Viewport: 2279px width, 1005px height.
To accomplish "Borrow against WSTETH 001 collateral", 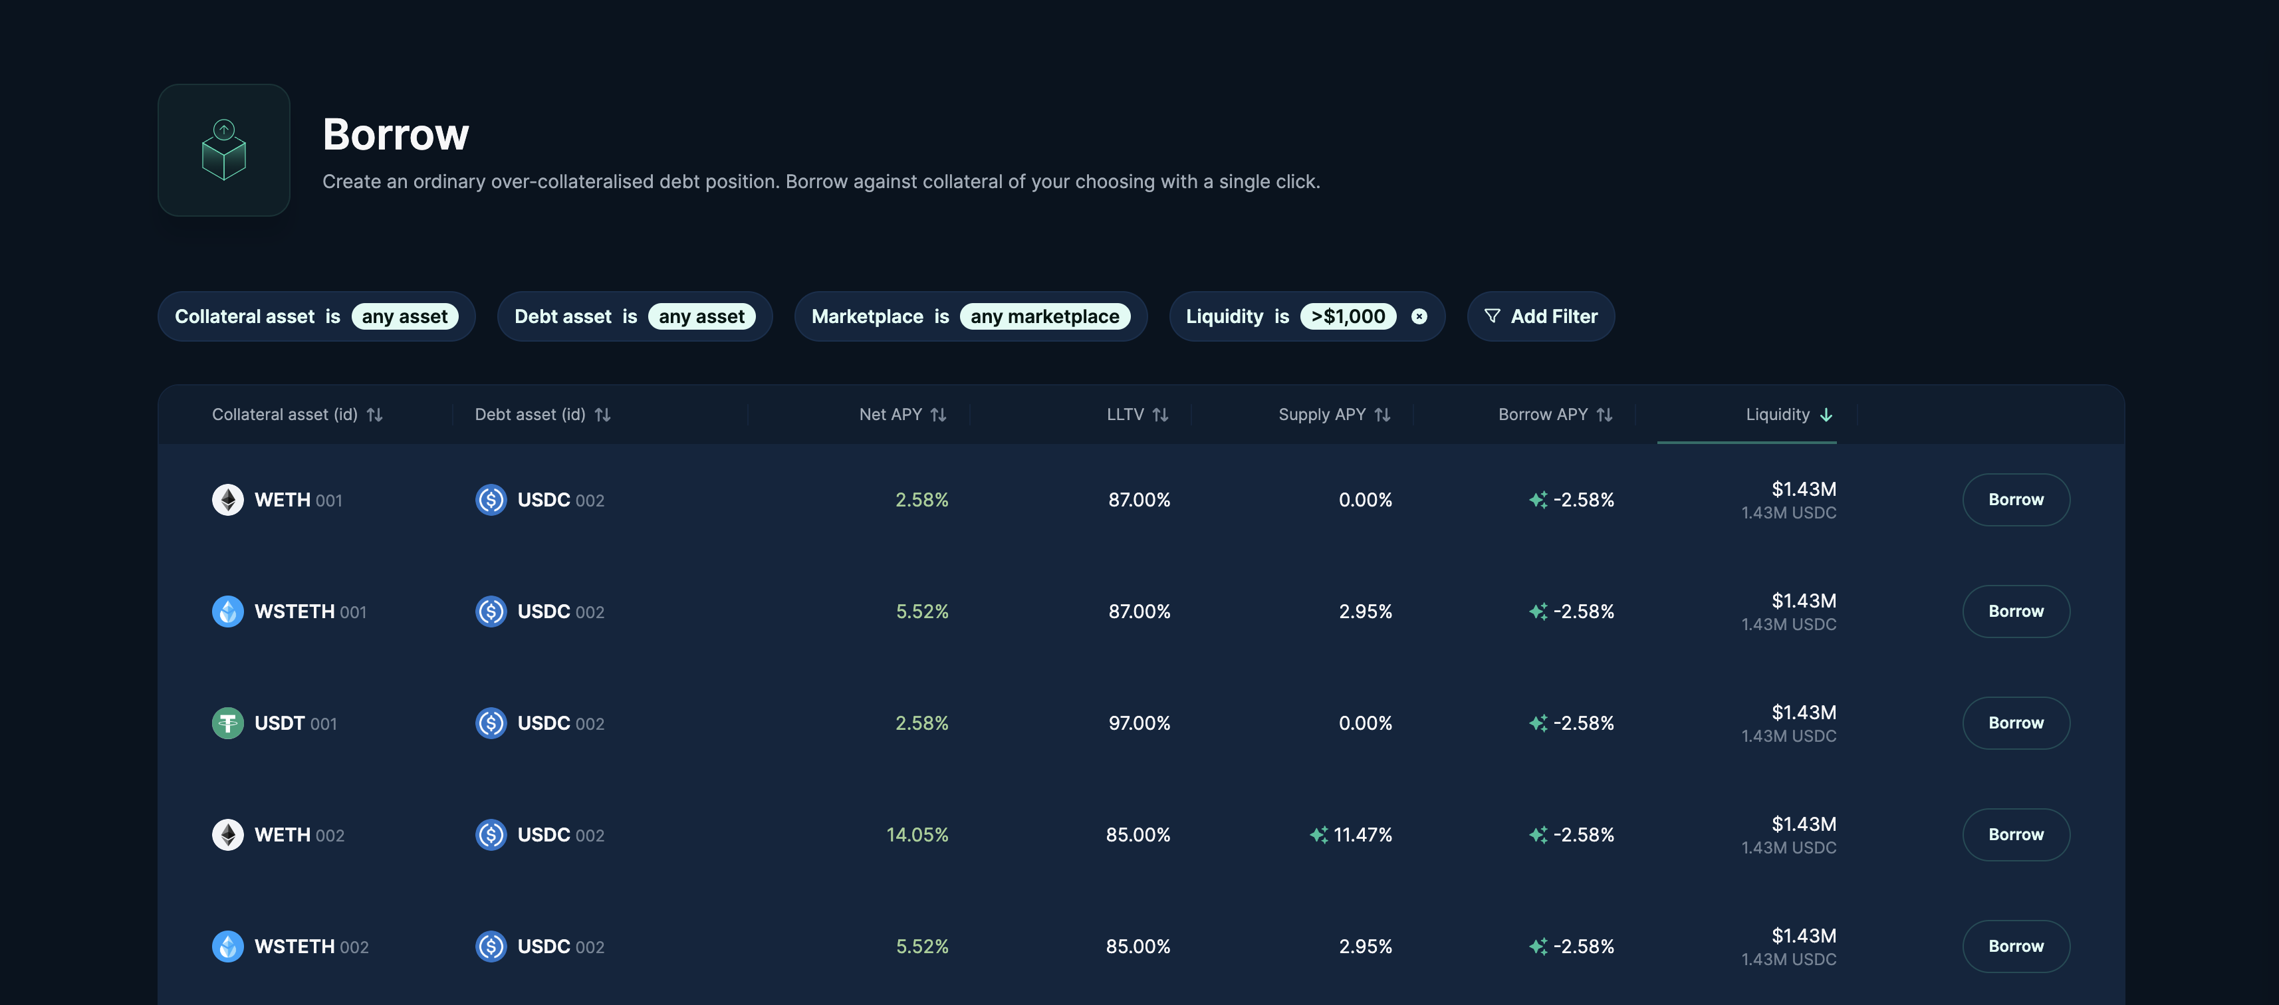I will click(x=2016, y=612).
